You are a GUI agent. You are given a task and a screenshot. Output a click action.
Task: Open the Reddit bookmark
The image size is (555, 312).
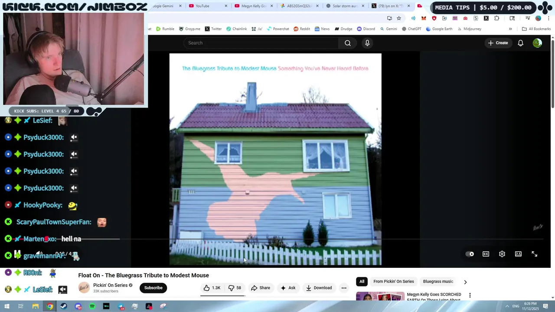(x=302, y=29)
